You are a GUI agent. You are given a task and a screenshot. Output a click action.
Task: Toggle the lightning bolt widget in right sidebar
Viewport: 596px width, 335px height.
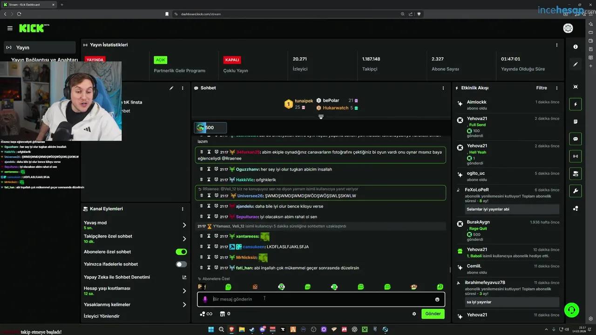[576, 104]
